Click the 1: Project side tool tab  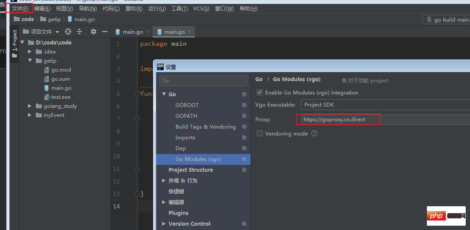coord(14,44)
